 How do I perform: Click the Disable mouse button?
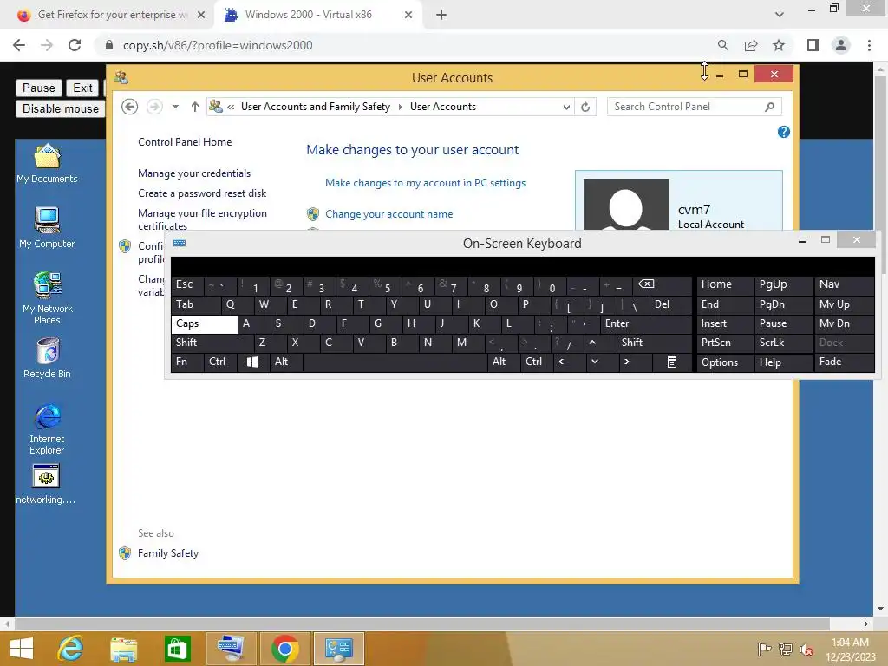(x=61, y=108)
